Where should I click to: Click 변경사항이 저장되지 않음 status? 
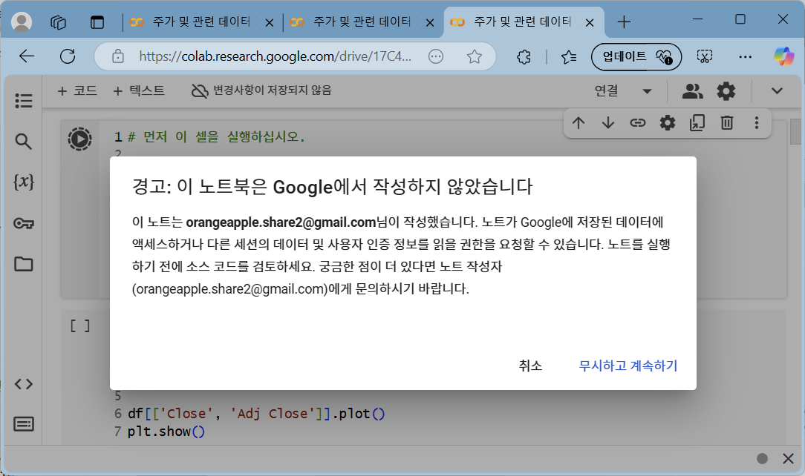(x=262, y=90)
